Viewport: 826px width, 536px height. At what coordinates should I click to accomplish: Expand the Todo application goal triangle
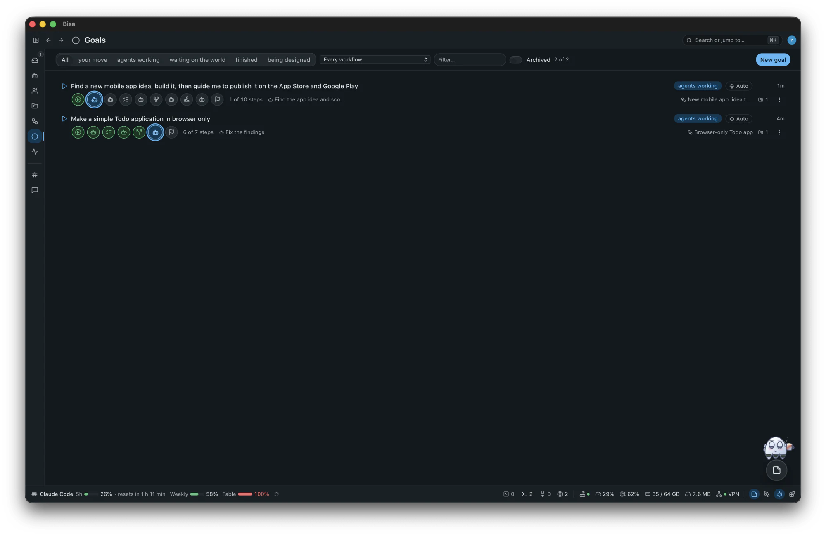click(x=64, y=119)
